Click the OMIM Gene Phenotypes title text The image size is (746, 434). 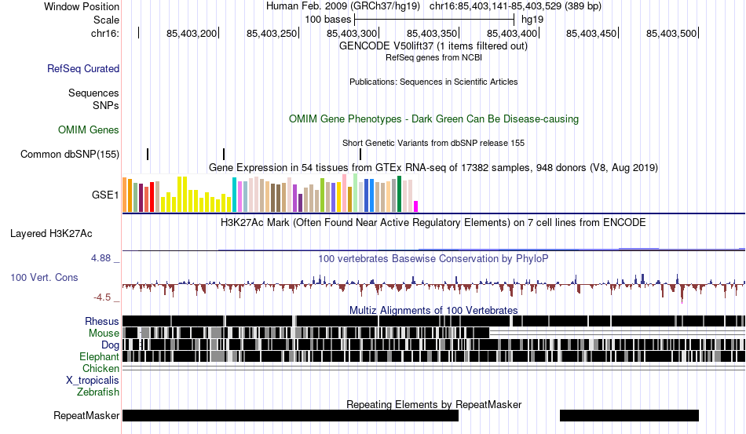coord(433,119)
